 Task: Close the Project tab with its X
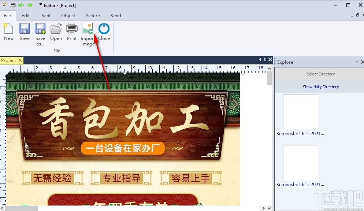20,60
